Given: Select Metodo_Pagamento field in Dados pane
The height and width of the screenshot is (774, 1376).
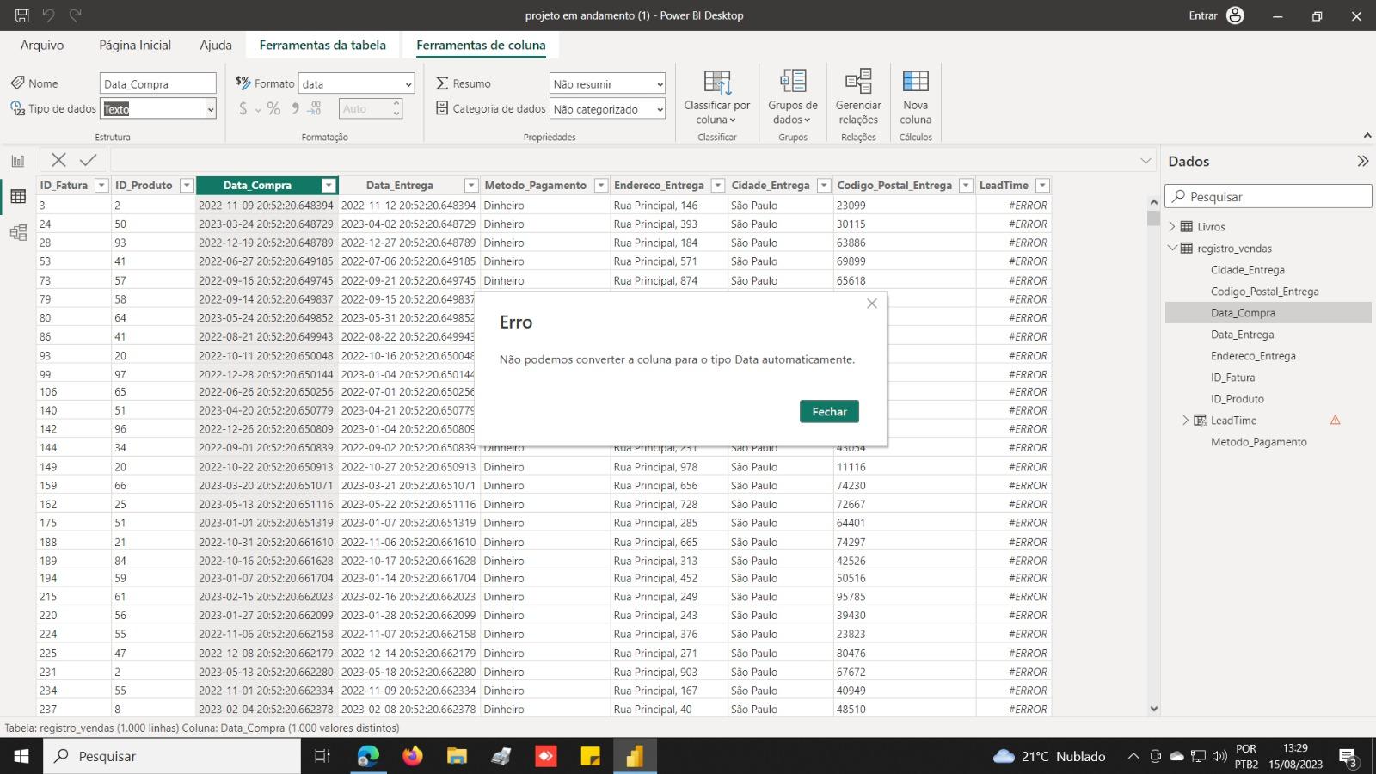Looking at the screenshot, I should pyautogui.click(x=1258, y=442).
